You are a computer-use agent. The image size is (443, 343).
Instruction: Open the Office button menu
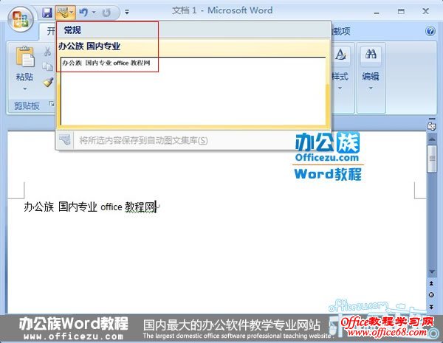click(x=21, y=19)
